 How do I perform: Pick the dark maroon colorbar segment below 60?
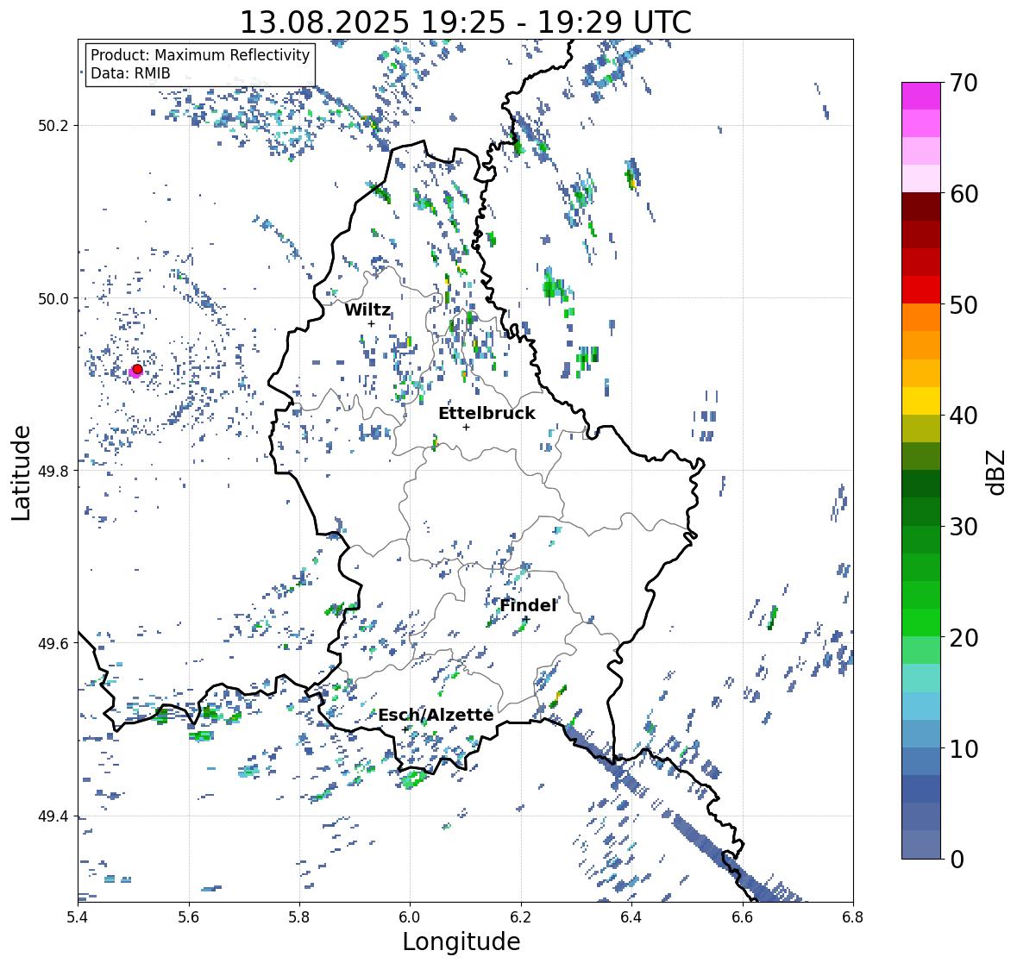click(x=921, y=207)
